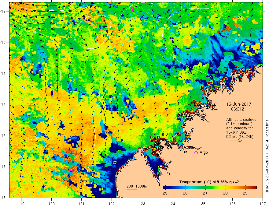
Task: Click latitude axis label -12
Action: click(3, 12)
